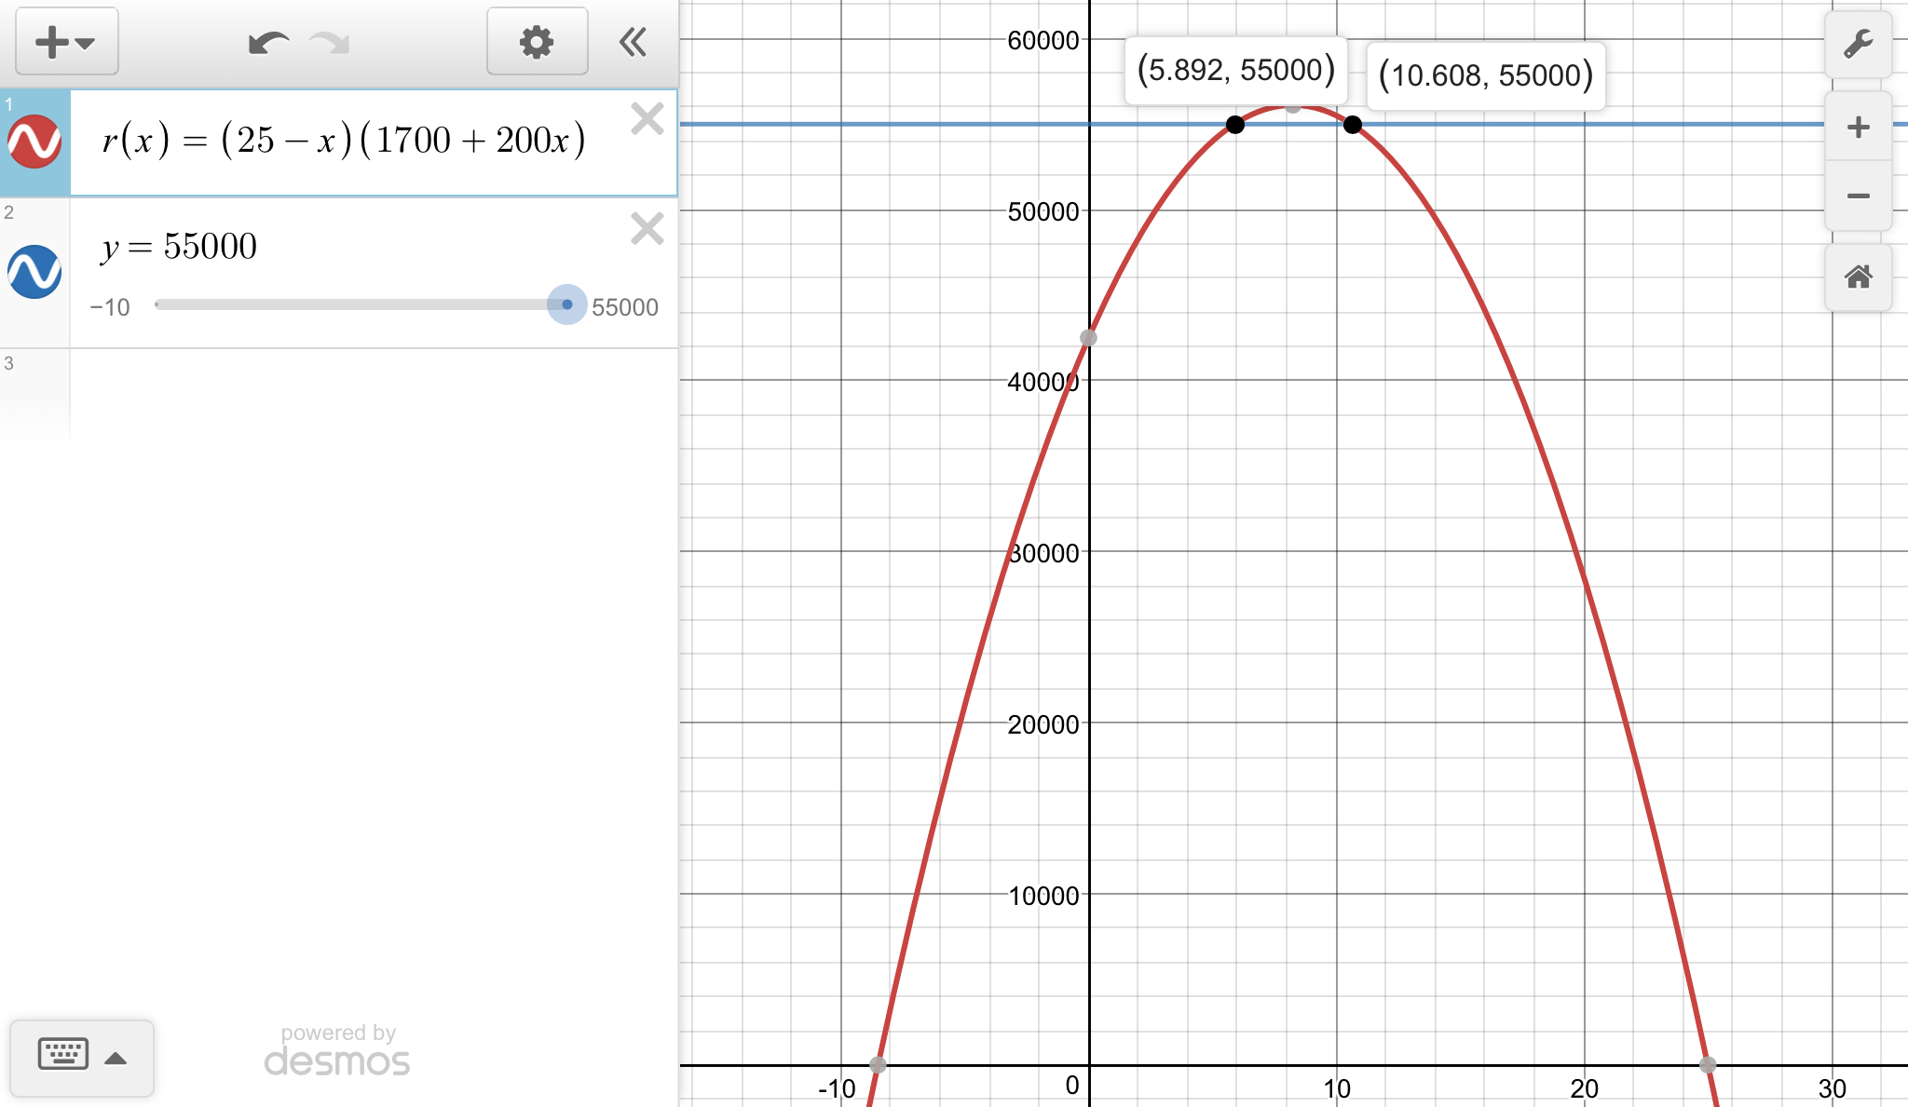Collapse the expression list panel
The image size is (1908, 1107).
point(634,42)
